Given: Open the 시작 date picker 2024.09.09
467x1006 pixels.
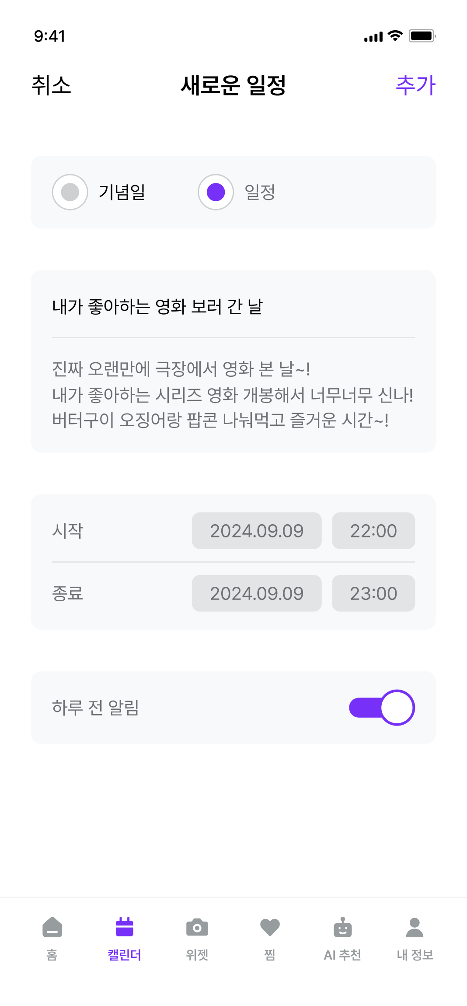Looking at the screenshot, I should click(x=257, y=531).
